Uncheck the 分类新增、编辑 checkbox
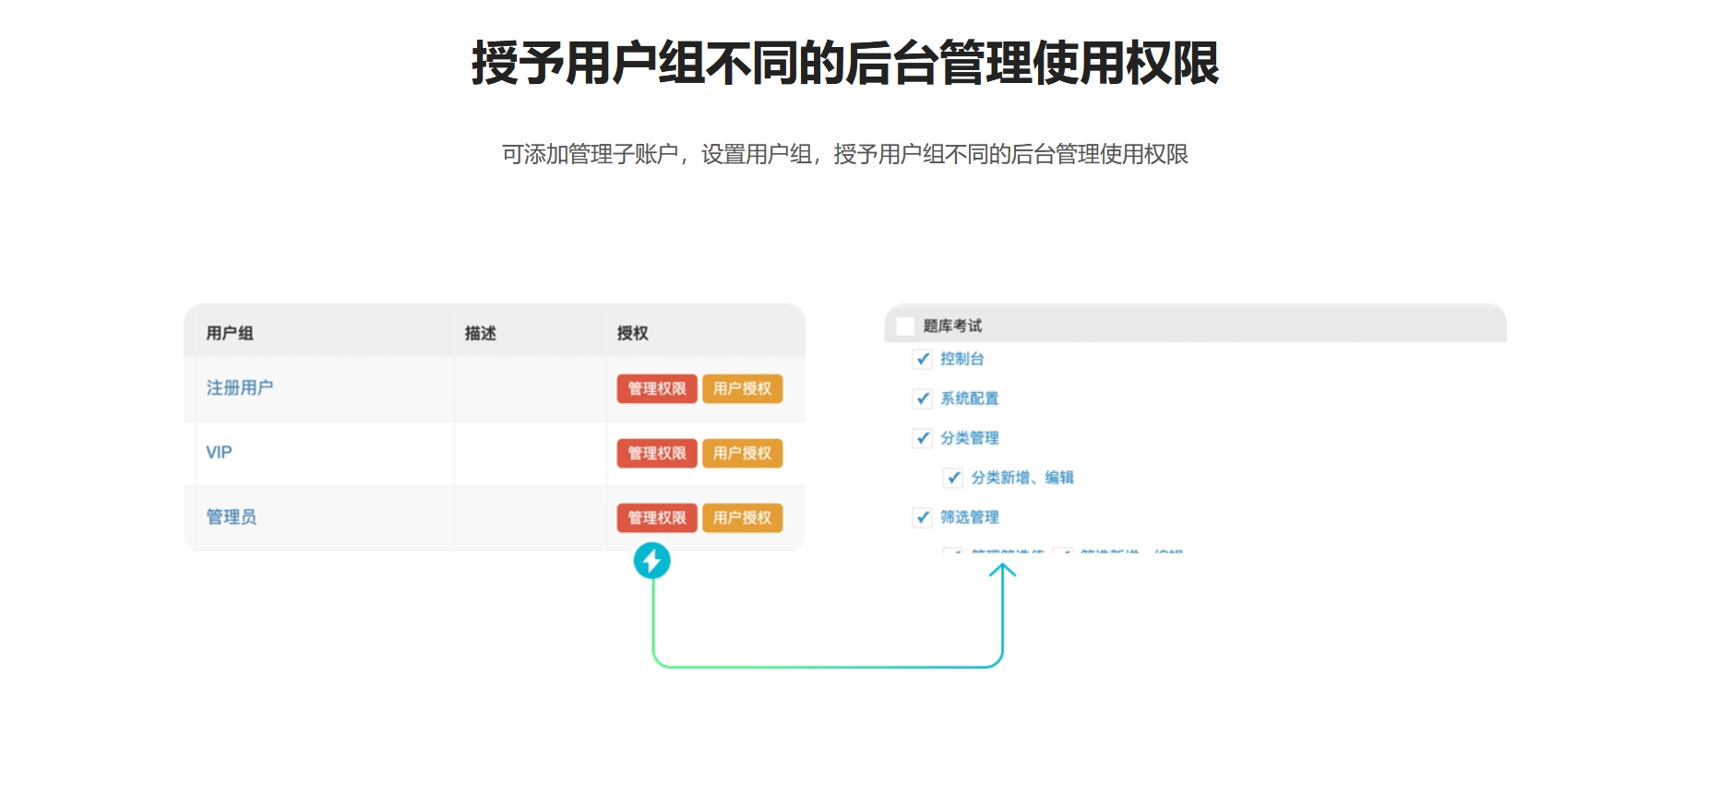The width and height of the screenshot is (1732, 796). (x=953, y=478)
